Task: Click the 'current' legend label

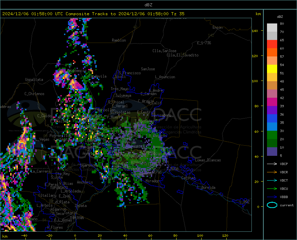Action: tap(287, 205)
